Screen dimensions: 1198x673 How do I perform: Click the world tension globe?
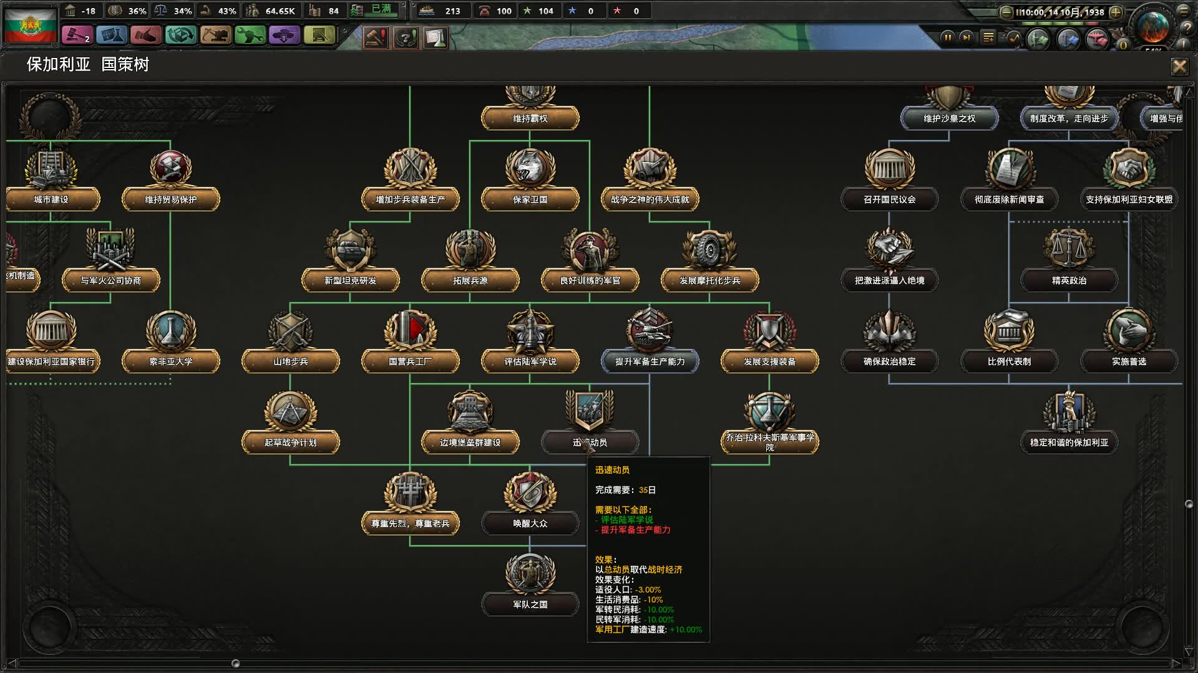click(x=1153, y=26)
